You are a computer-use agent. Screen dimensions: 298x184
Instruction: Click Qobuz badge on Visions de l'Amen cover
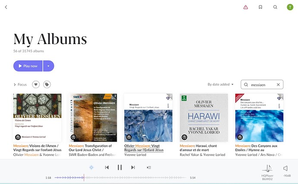[18, 137]
